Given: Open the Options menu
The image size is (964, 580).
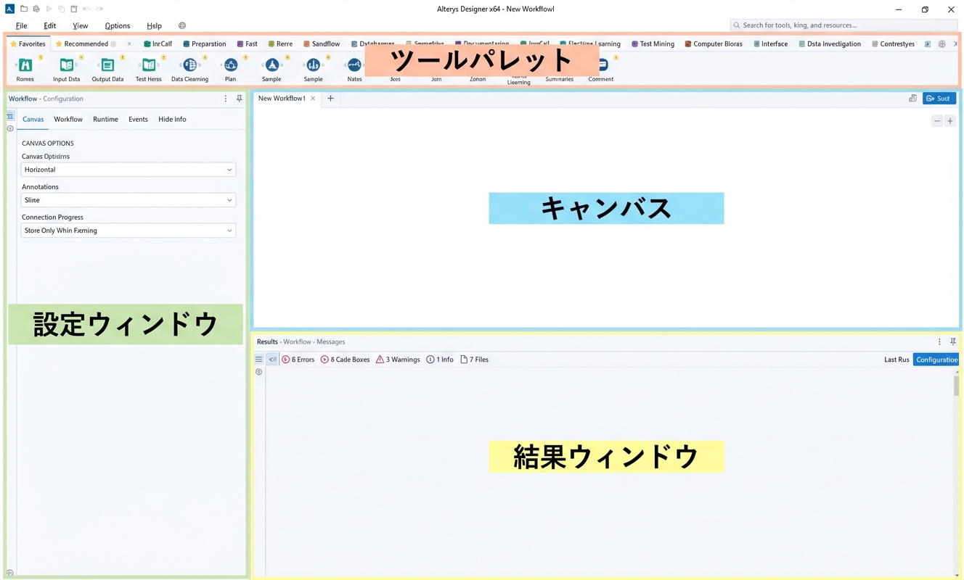Looking at the screenshot, I should tap(118, 25).
